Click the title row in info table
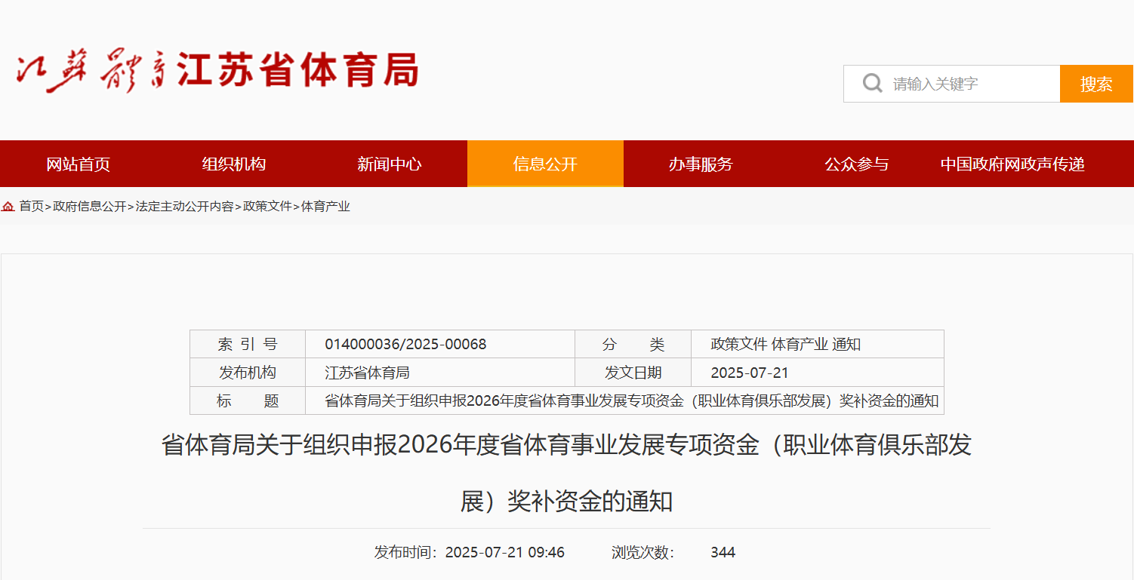 (x=631, y=401)
